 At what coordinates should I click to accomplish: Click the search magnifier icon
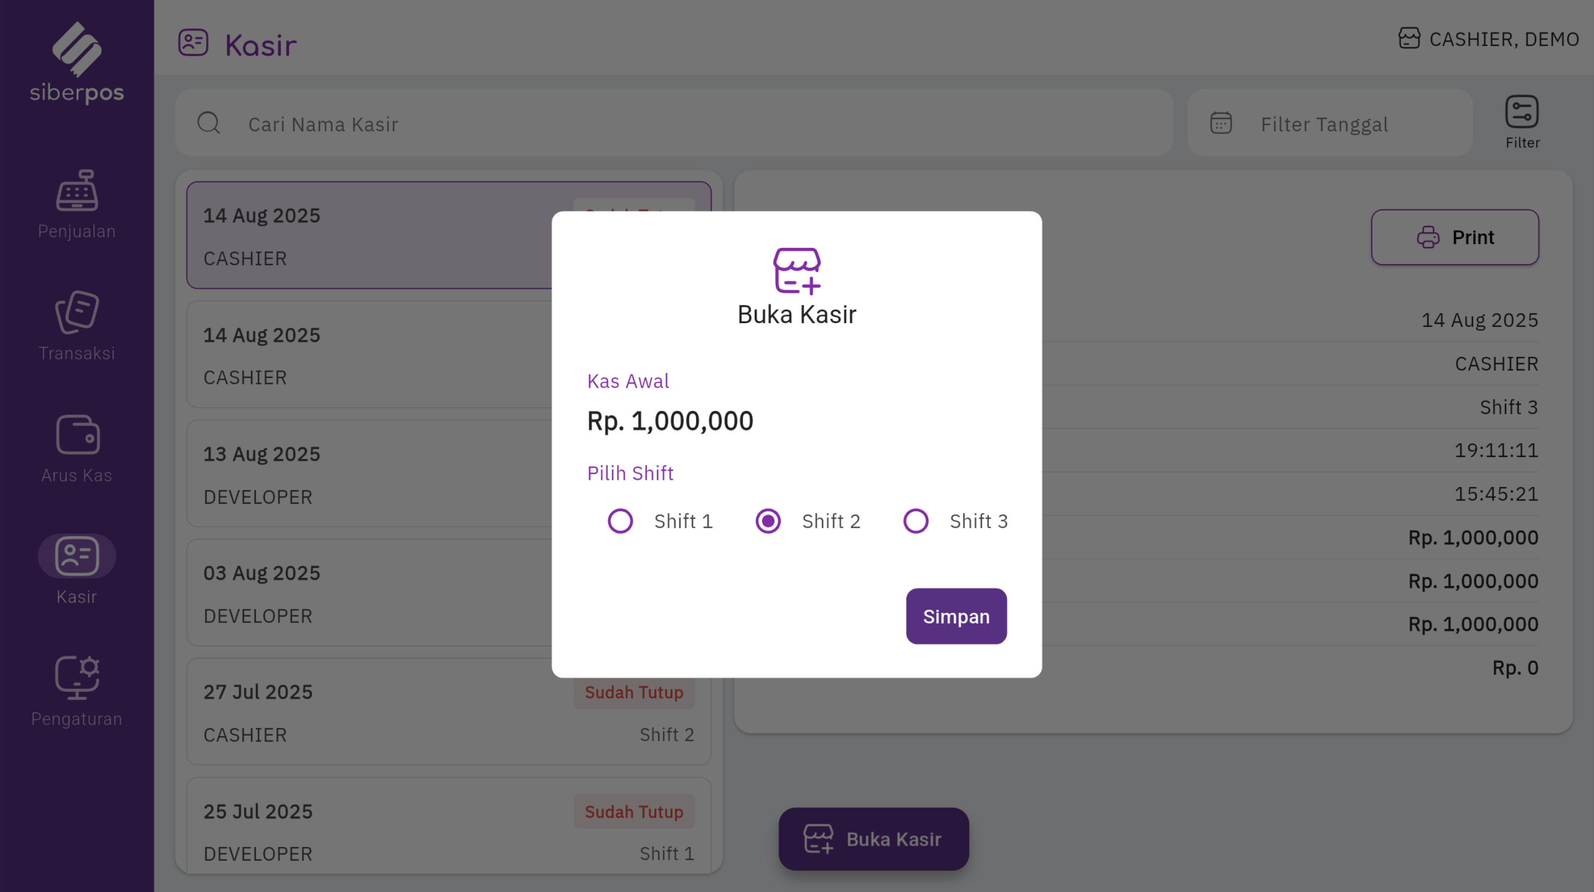(x=209, y=123)
